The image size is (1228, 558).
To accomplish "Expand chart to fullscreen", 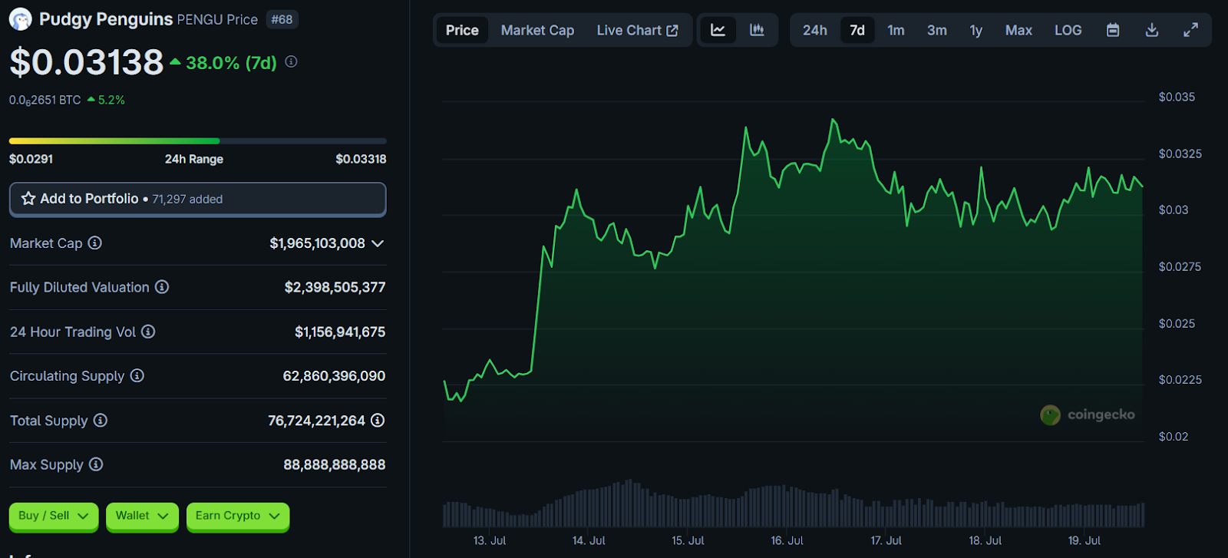I will point(1190,30).
